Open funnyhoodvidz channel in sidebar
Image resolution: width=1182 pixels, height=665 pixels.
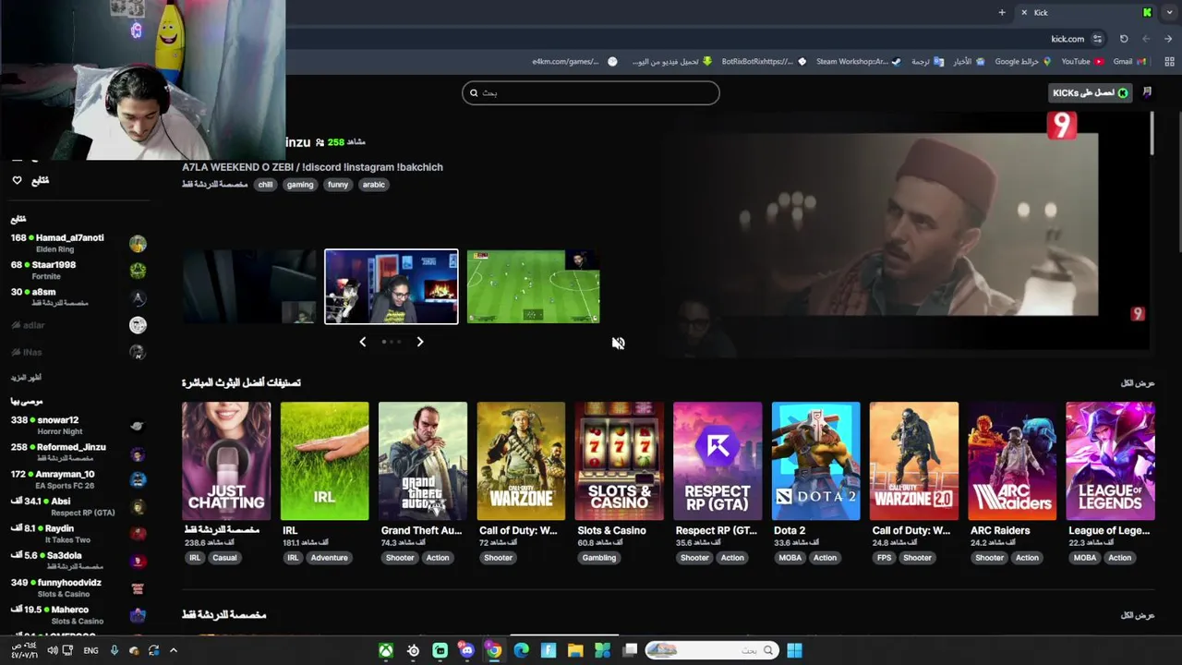78,588
